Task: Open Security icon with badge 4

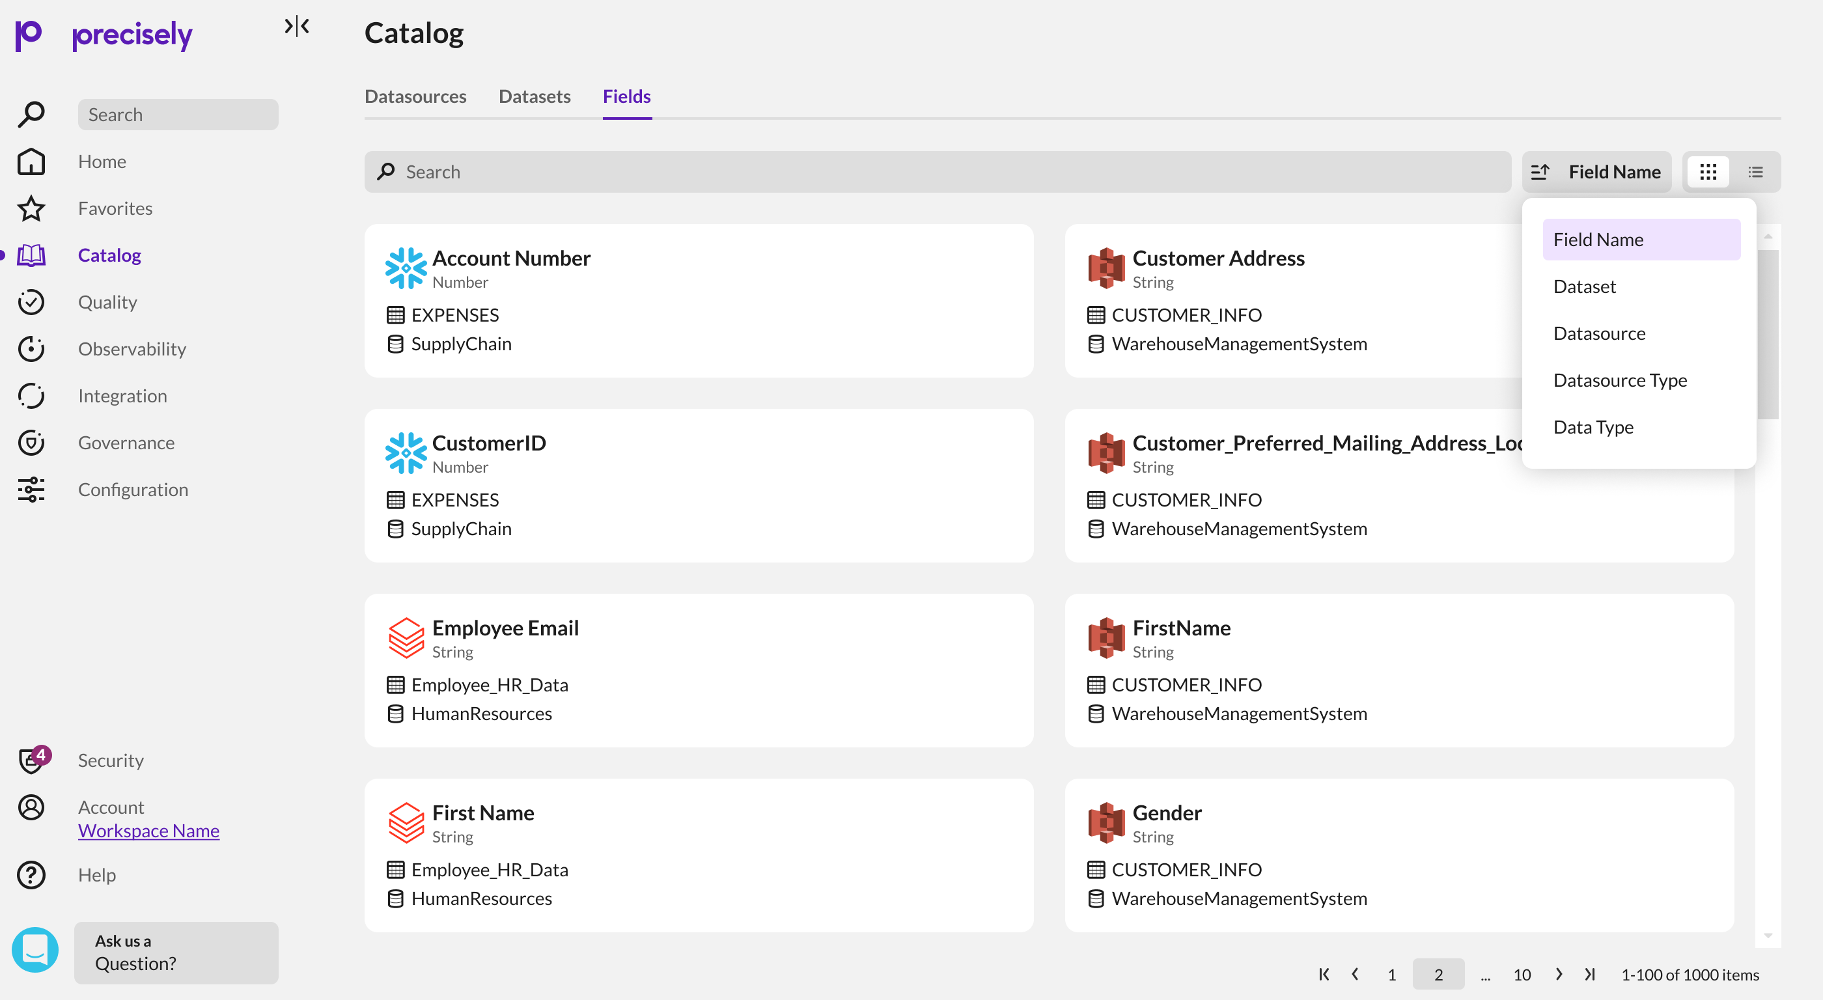Action: [x=33, y=760]
